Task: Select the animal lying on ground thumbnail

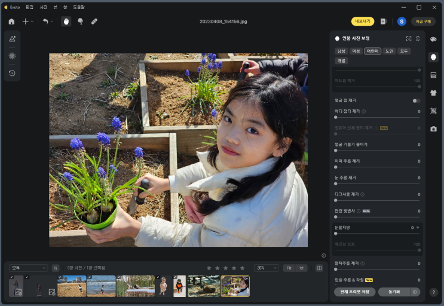Action: 204,286
